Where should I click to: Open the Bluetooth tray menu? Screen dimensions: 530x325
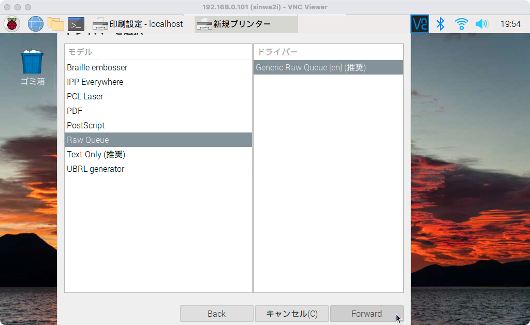point(440,24)
